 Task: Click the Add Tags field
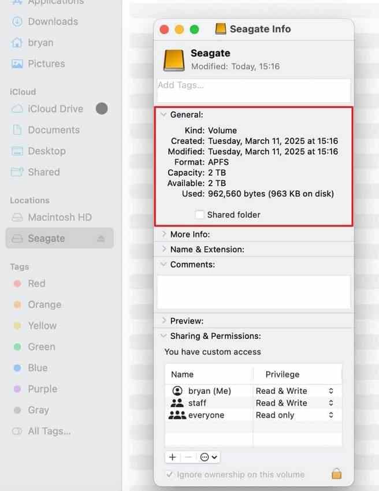tap(254, 91)
